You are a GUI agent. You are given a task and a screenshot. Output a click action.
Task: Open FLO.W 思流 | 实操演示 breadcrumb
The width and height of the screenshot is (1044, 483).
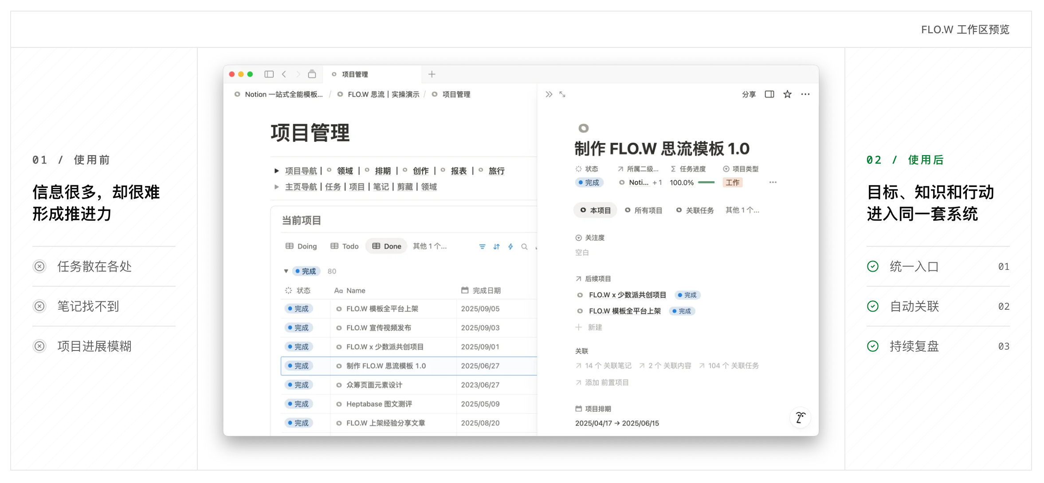tap(378, 94)
